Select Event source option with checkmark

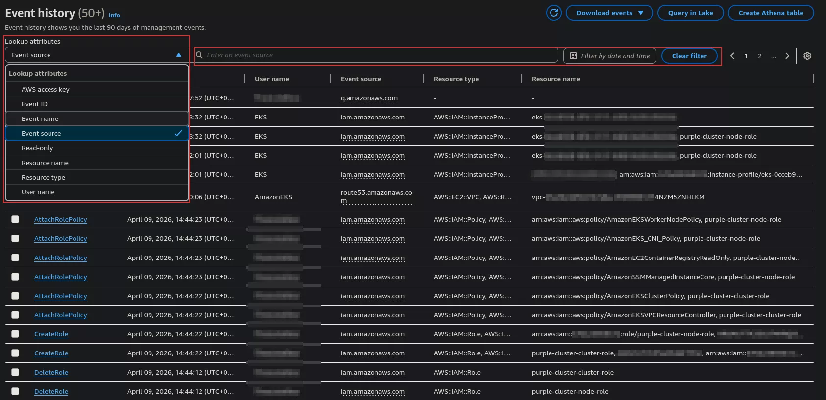(97, 133)
